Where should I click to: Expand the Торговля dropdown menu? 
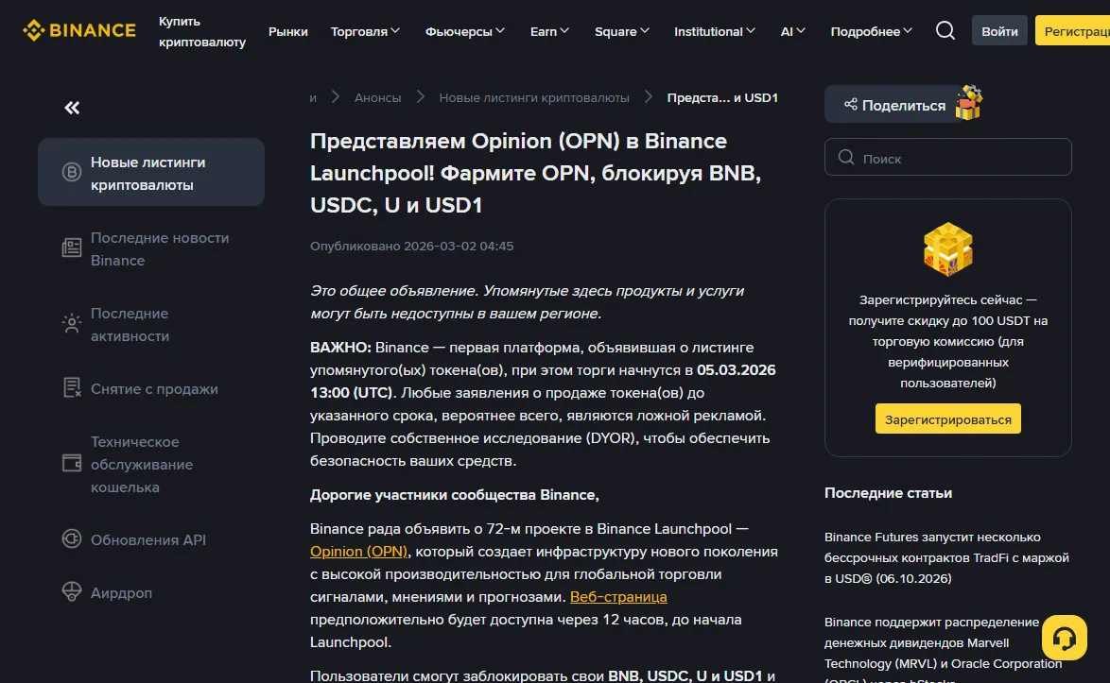point(365,31)
